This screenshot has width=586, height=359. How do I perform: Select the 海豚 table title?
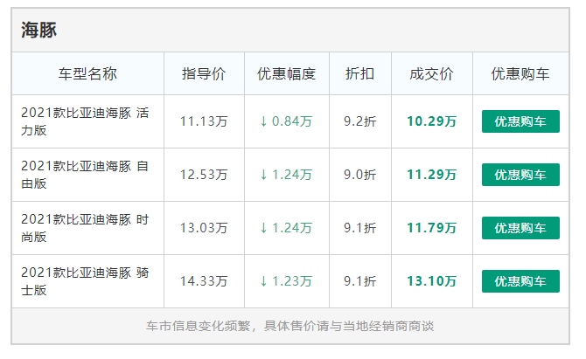pos(38,30)
